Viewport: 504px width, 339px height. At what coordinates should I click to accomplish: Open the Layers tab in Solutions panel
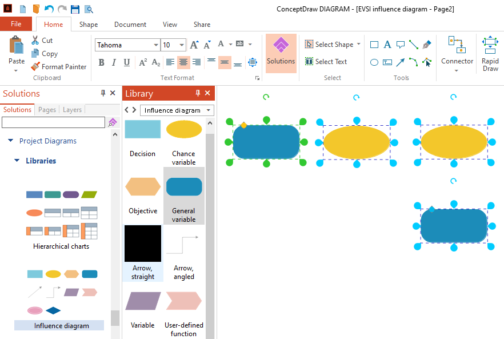pyautogui.click(x=73, y=110)
